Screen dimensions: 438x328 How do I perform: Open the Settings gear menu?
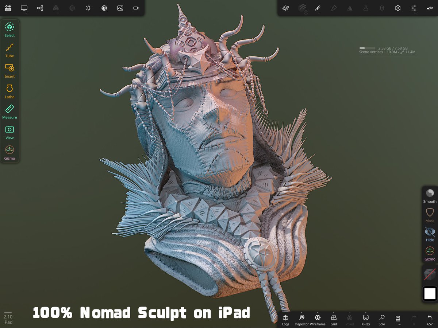[x=398, y=8]
